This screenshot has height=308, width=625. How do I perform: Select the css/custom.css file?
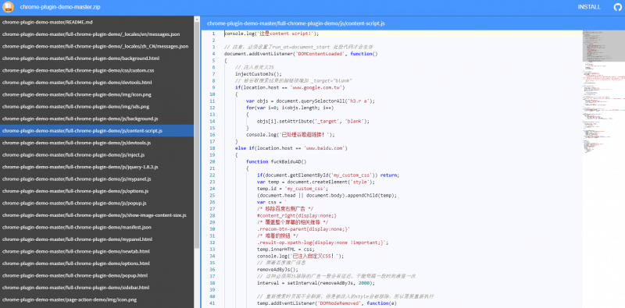tap(97, 70)
